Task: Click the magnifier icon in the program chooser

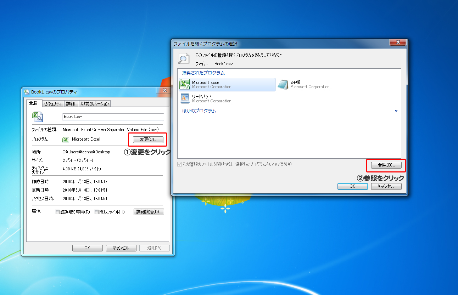Action: coord(183,58)
